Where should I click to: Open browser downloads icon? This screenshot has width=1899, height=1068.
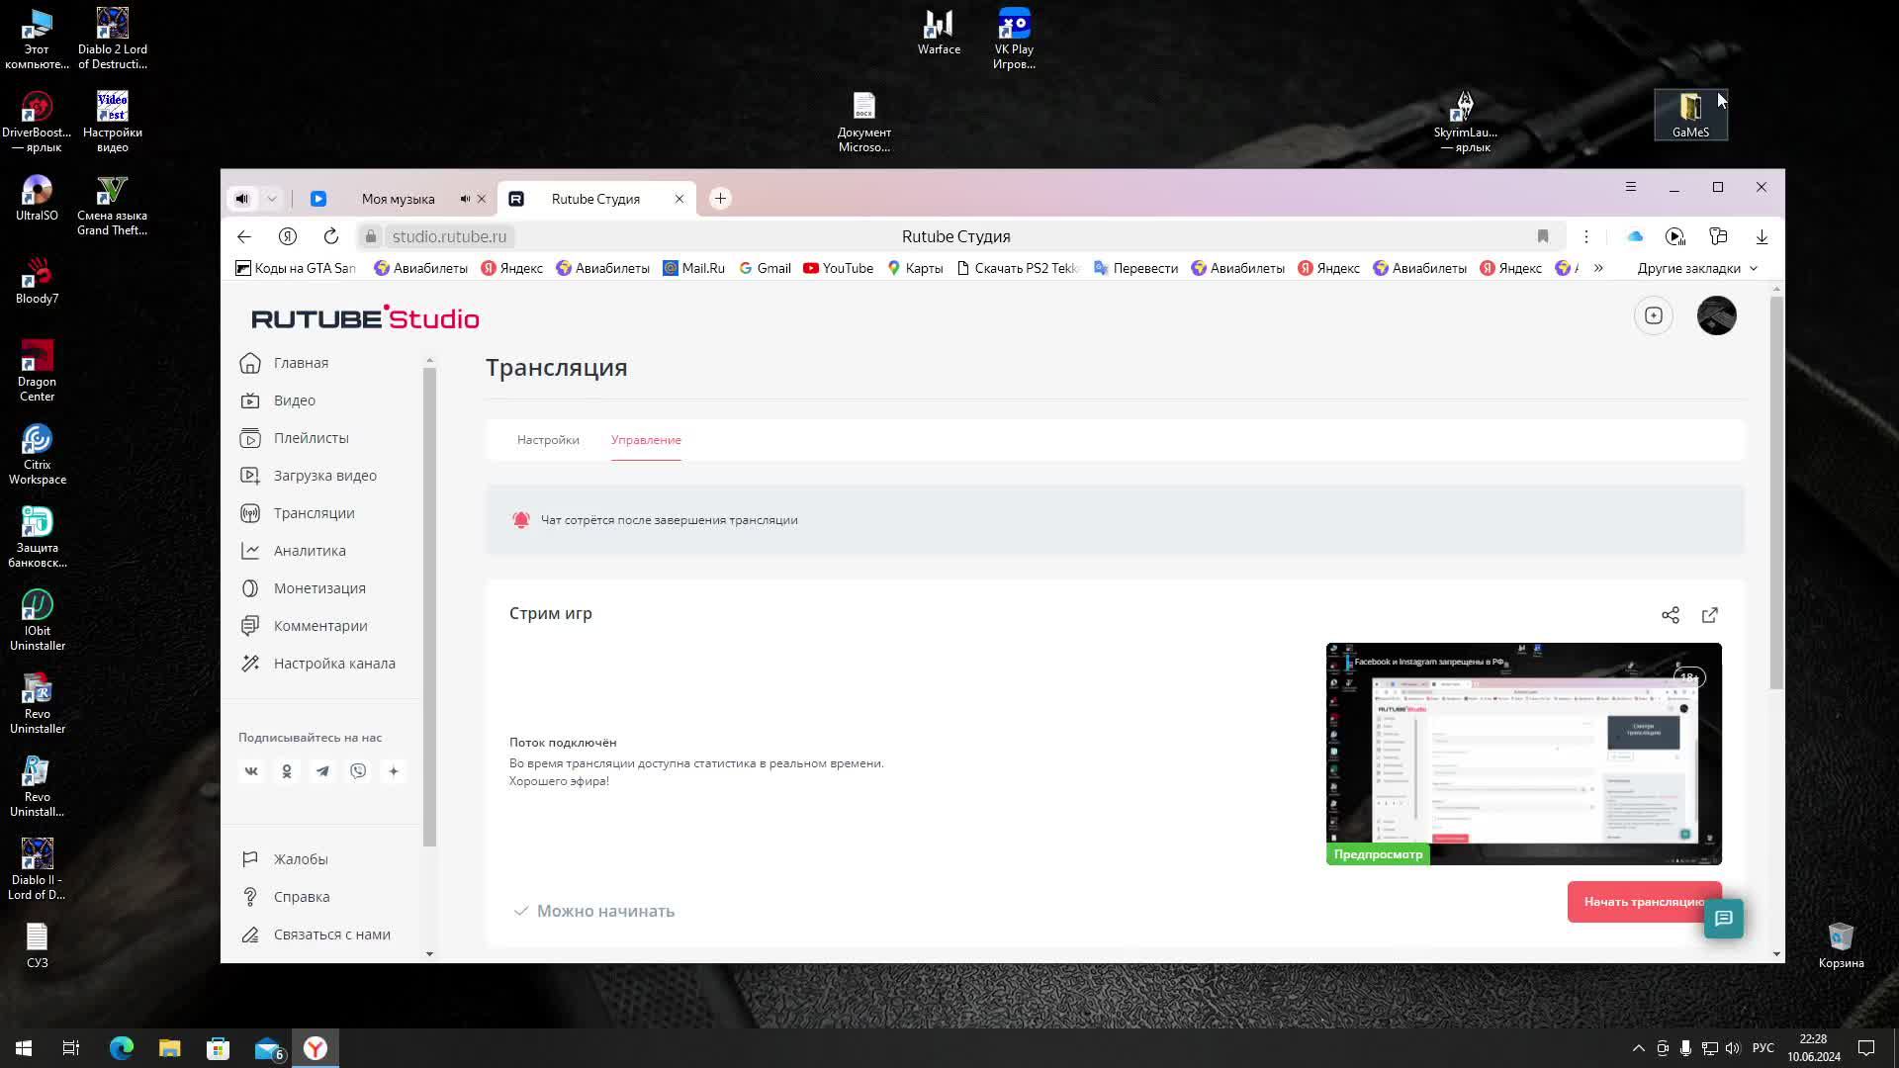coord(1762,236)
